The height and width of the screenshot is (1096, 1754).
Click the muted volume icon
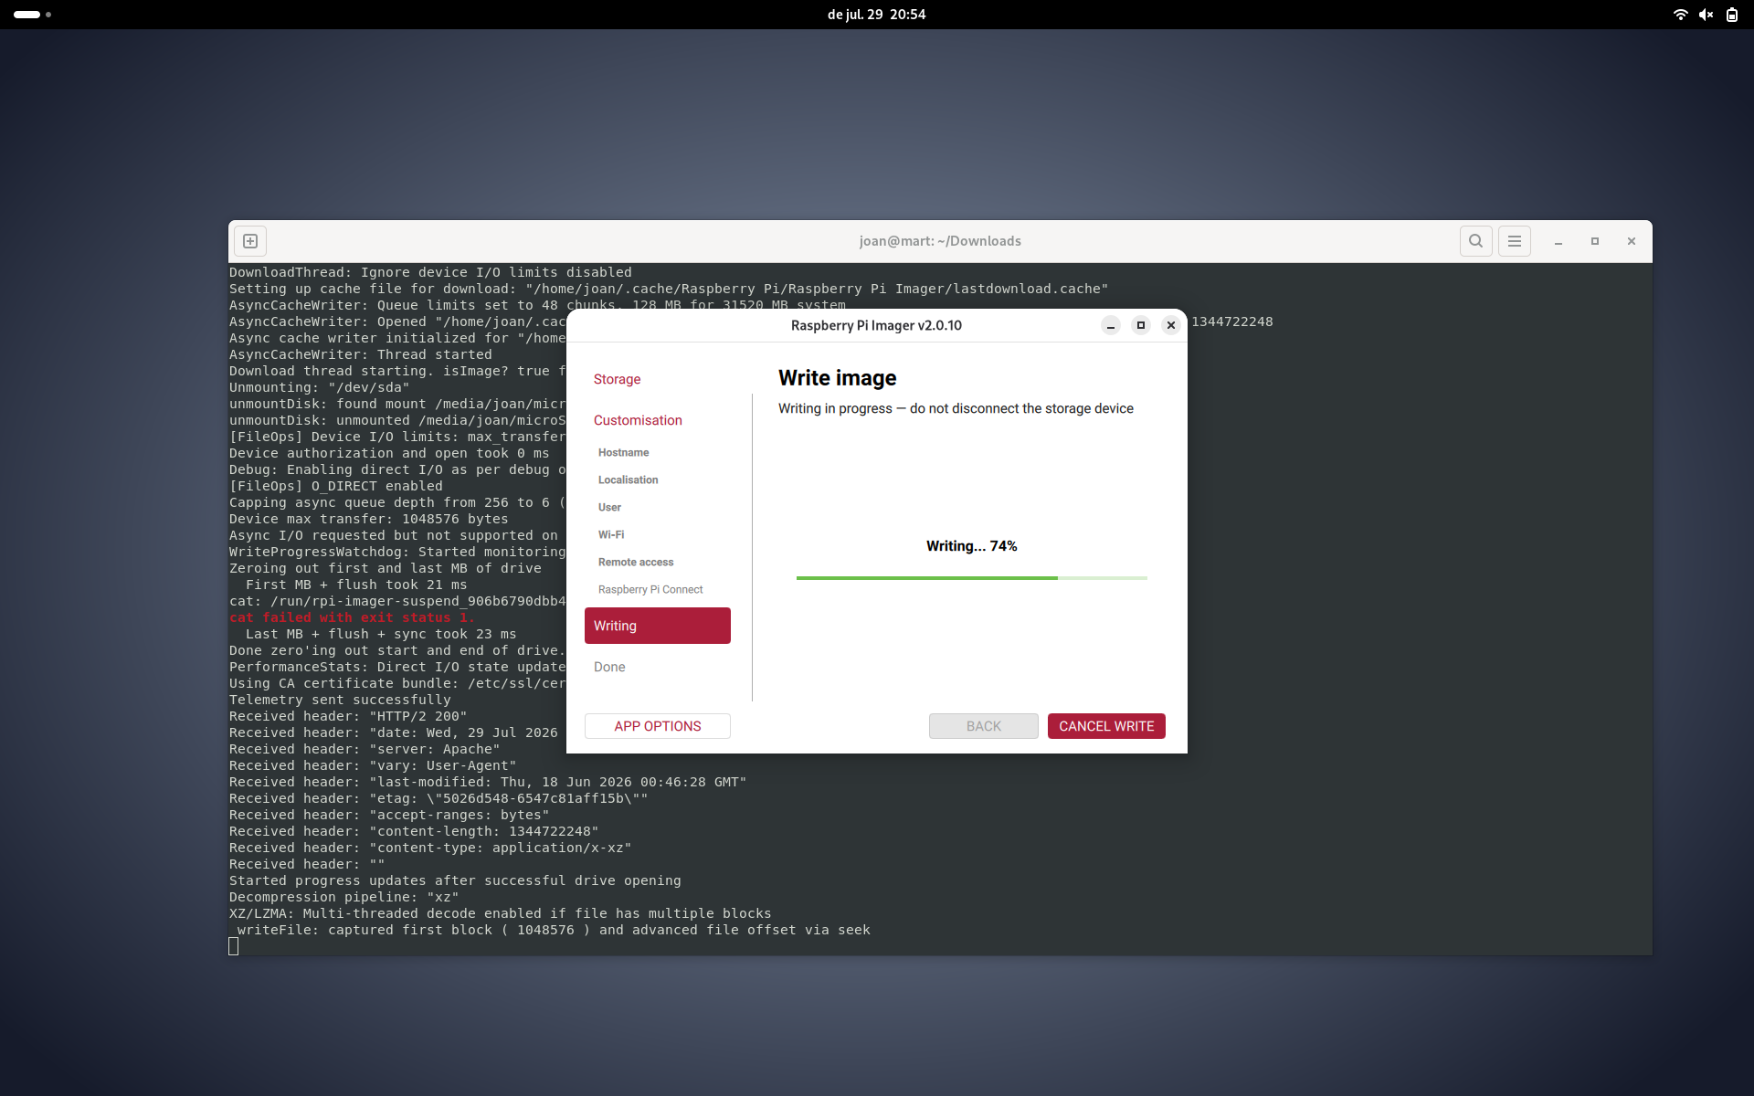[x=1706, y=15]
